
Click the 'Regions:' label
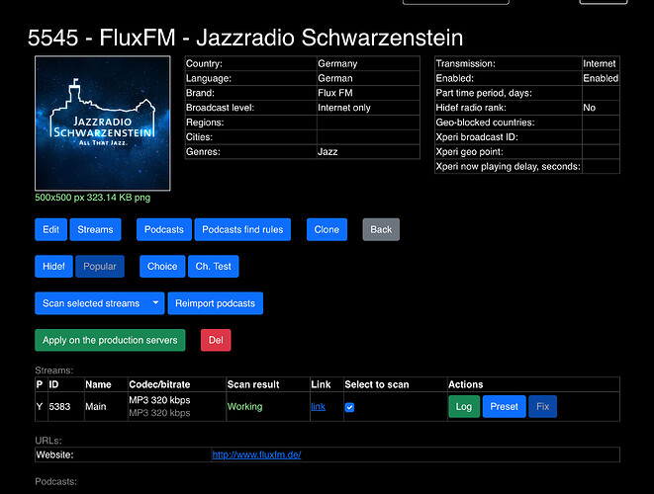(205, 123)
